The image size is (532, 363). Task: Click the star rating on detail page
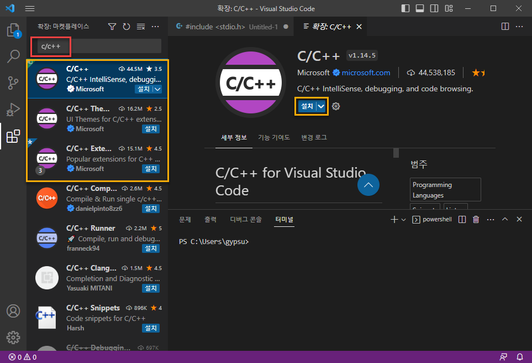478,72
